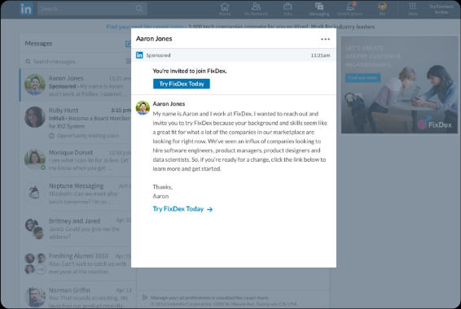Click the top banner ad link

coord(240,27)
